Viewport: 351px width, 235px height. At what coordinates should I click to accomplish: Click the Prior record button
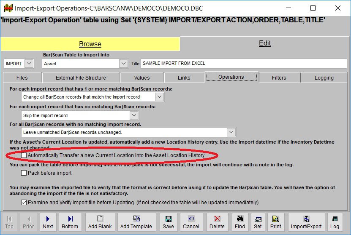(x=28, y=222)
